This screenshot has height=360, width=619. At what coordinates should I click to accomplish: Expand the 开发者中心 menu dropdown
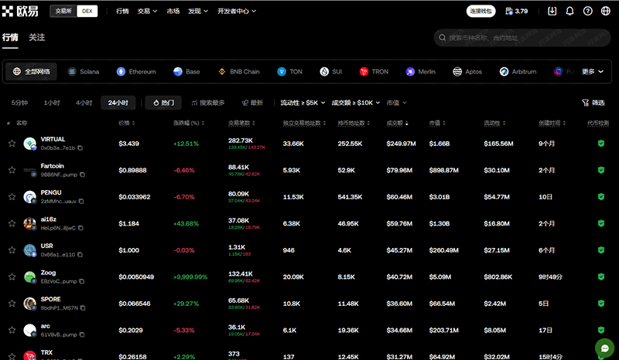(237, 11)
